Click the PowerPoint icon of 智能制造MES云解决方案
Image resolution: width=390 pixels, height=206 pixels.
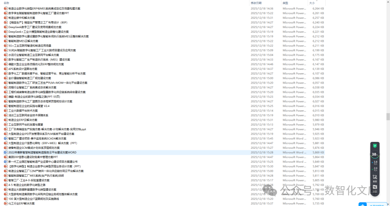point(6,41)
